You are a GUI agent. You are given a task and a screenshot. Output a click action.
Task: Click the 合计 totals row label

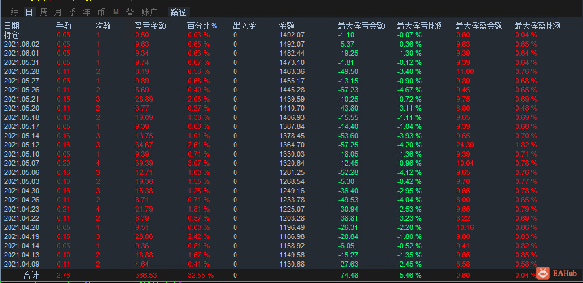coord(31,276)
